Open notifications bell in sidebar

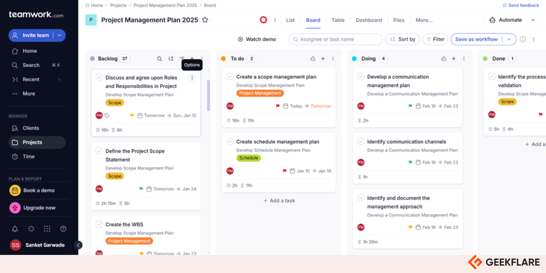15,229
